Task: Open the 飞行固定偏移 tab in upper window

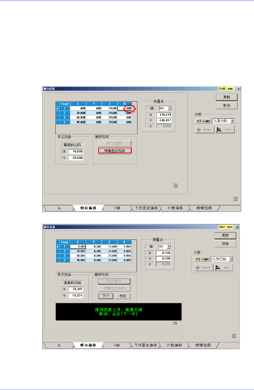Action: (146, 208)
